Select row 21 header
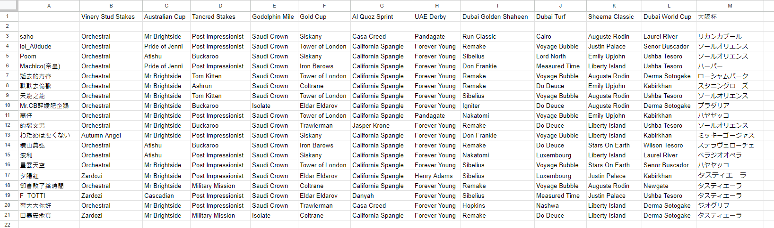 coord(8,215)
